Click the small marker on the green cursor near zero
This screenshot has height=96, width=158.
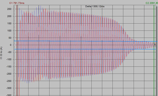point(155,45)
